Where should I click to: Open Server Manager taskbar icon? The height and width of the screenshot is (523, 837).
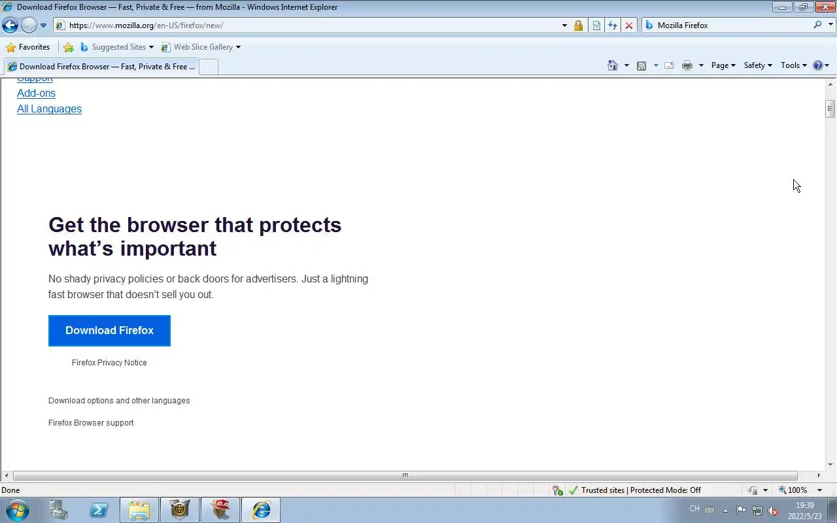tap(59, 510)
